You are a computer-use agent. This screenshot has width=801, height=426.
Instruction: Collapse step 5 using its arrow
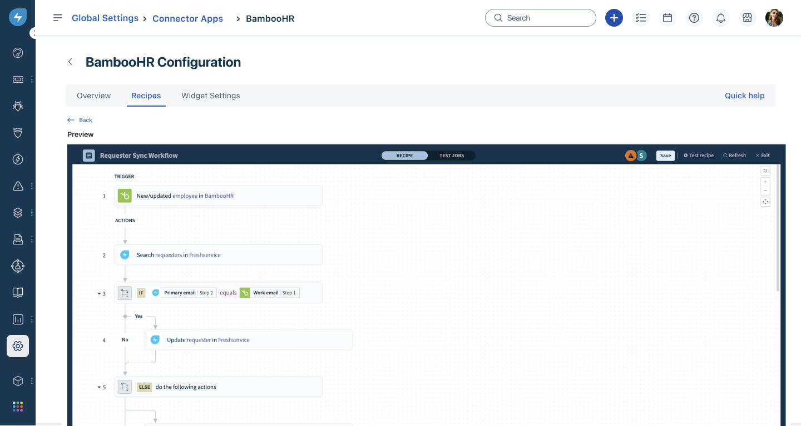[99, 387]
